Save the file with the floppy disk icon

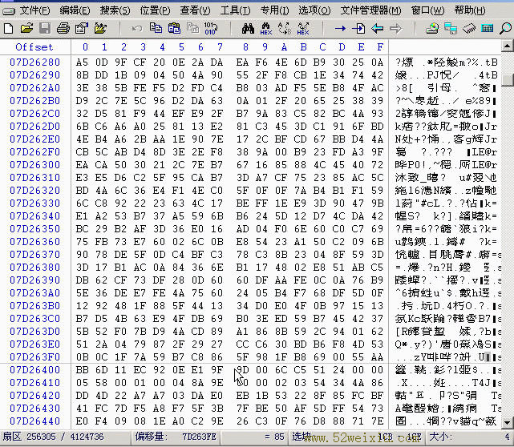(x=45, y=29)
